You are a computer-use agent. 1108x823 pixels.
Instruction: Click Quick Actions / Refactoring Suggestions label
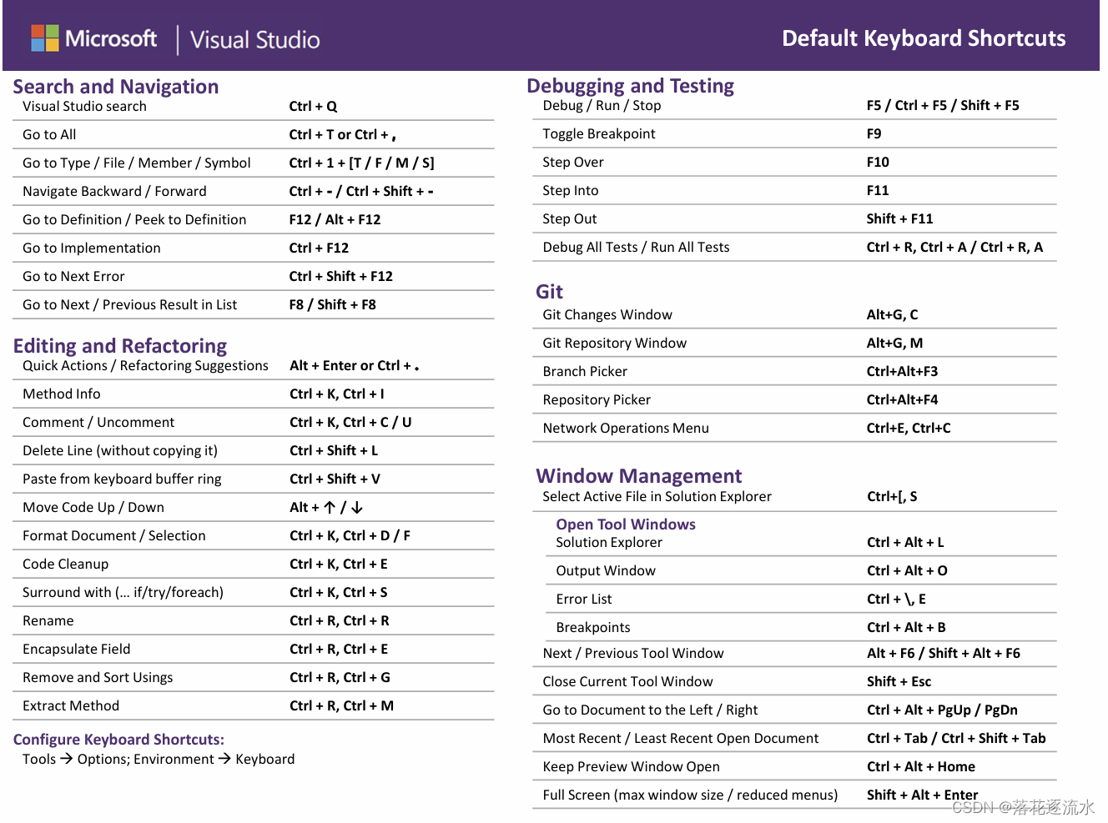click(x=145, y=366)
